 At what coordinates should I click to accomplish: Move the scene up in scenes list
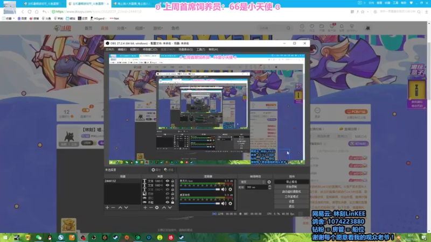click(120, 208)
